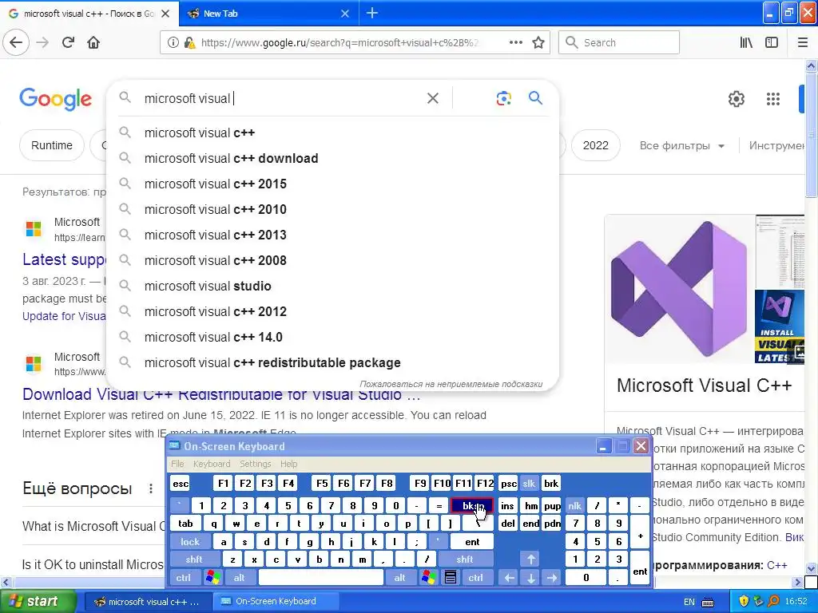
Task: Click up arrow key on On-Screen Keyboard
Action: click(530, 560)
